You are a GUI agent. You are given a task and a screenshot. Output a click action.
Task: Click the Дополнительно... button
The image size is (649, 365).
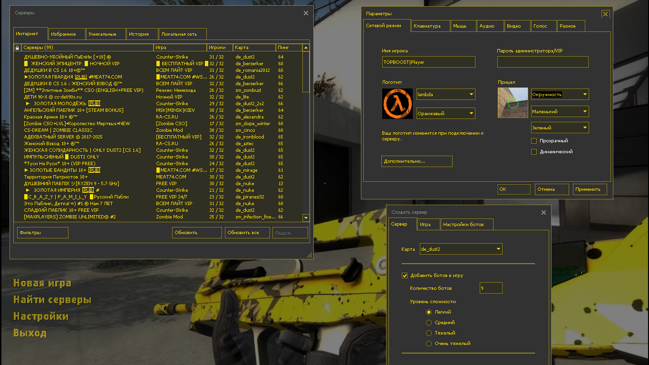point(417,161)
